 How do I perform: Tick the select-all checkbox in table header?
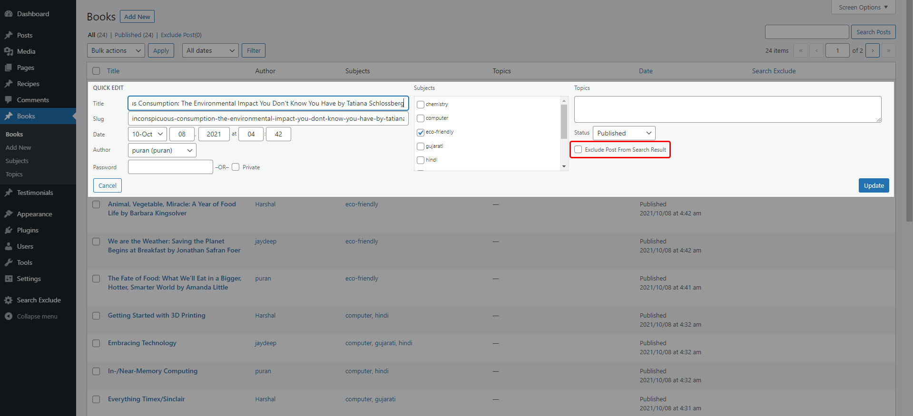click(x=96, y=71)
